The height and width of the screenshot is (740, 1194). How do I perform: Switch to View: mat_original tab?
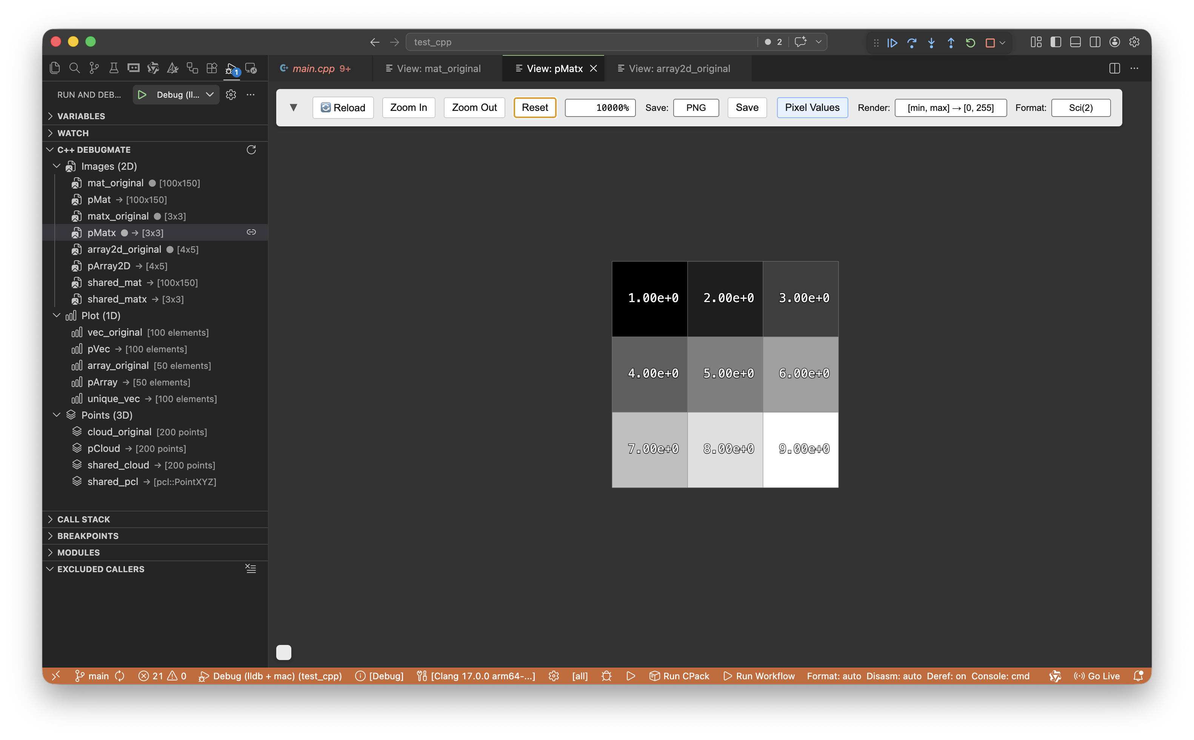[438, 69]
